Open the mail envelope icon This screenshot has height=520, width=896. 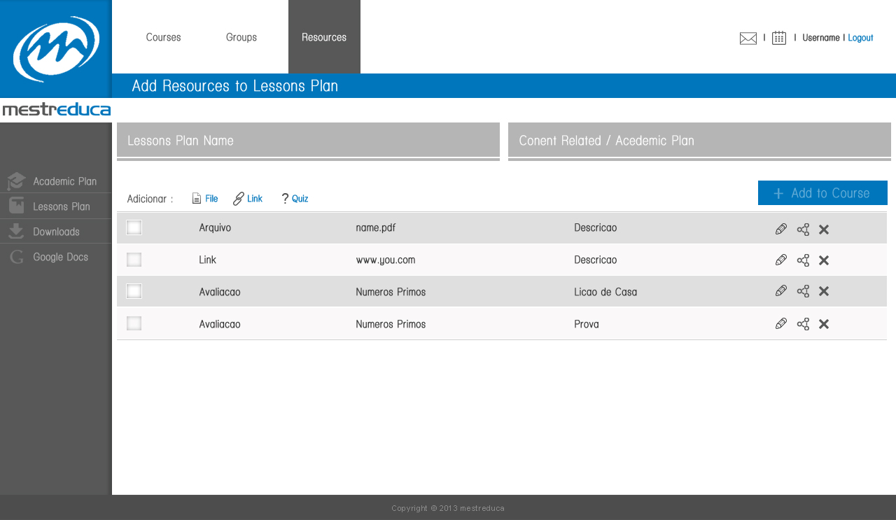[748, 38]
